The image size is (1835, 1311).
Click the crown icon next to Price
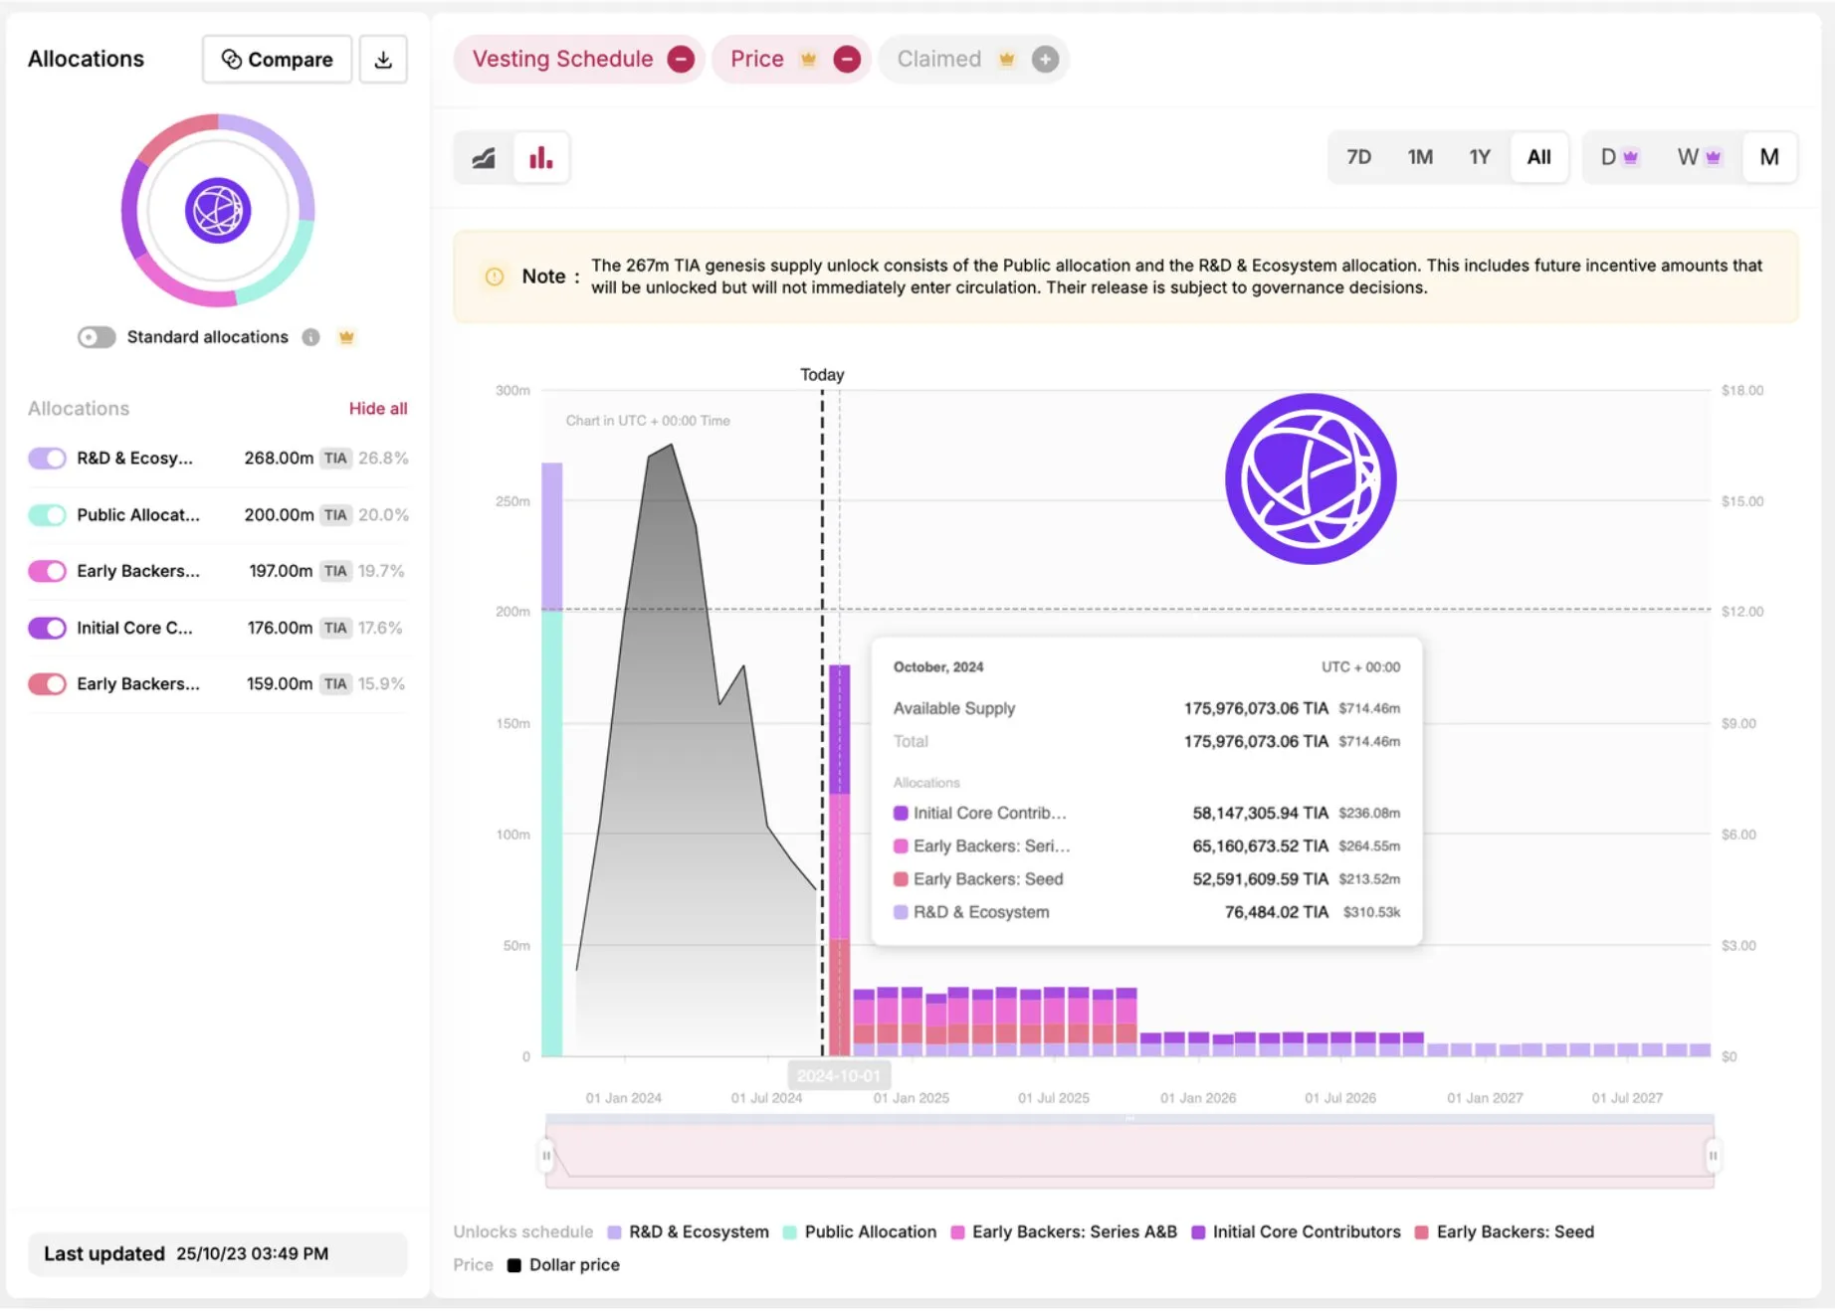click(808, 59)
